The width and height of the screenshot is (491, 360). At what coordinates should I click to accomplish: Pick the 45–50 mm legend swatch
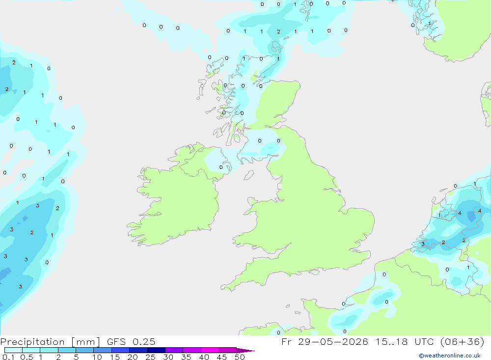tap(227, 350)
